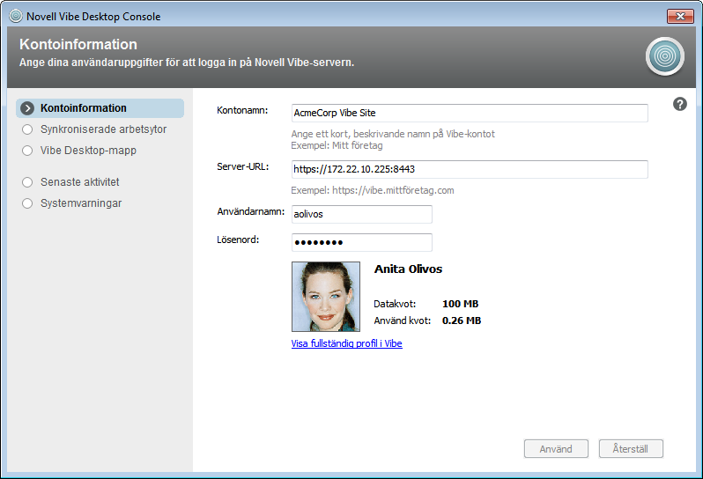Click the arrow icon beside Kontoinformation

27,108
